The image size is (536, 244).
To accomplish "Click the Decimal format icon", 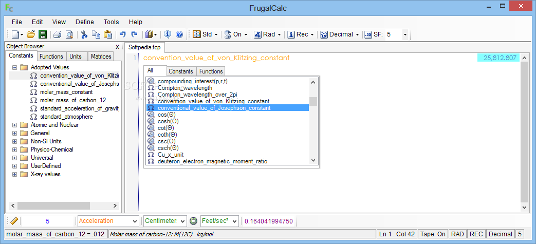I will (324, 34).
